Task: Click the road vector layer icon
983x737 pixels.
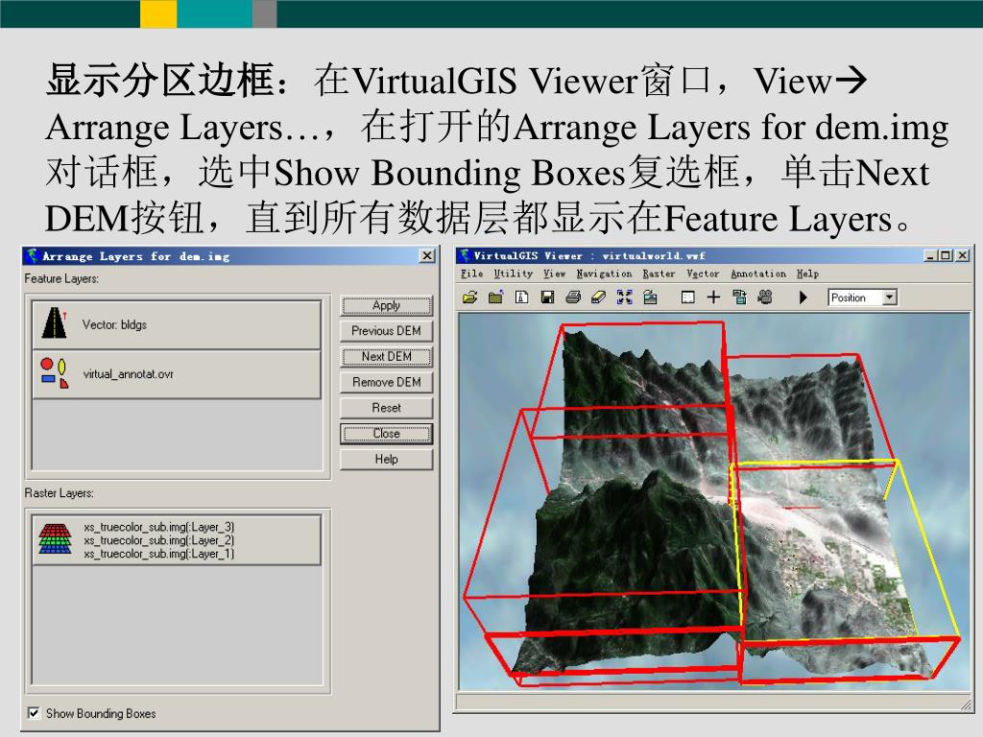Action: tap(55, 323)
